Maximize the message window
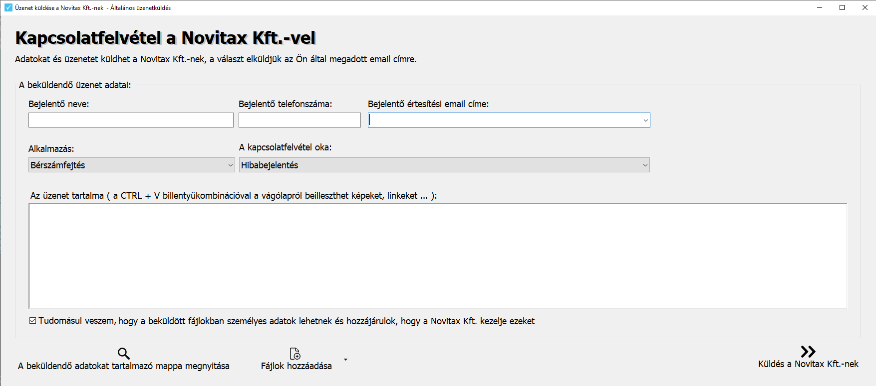The image size is (876, 386). pyautogui.click(x=842, y=7)
